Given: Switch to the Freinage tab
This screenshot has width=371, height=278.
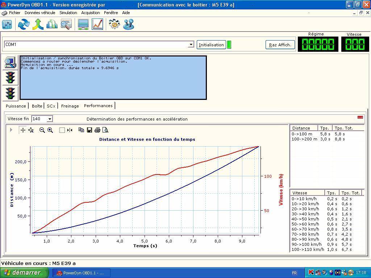Looking at the screenshot, I should click(70, 106).
